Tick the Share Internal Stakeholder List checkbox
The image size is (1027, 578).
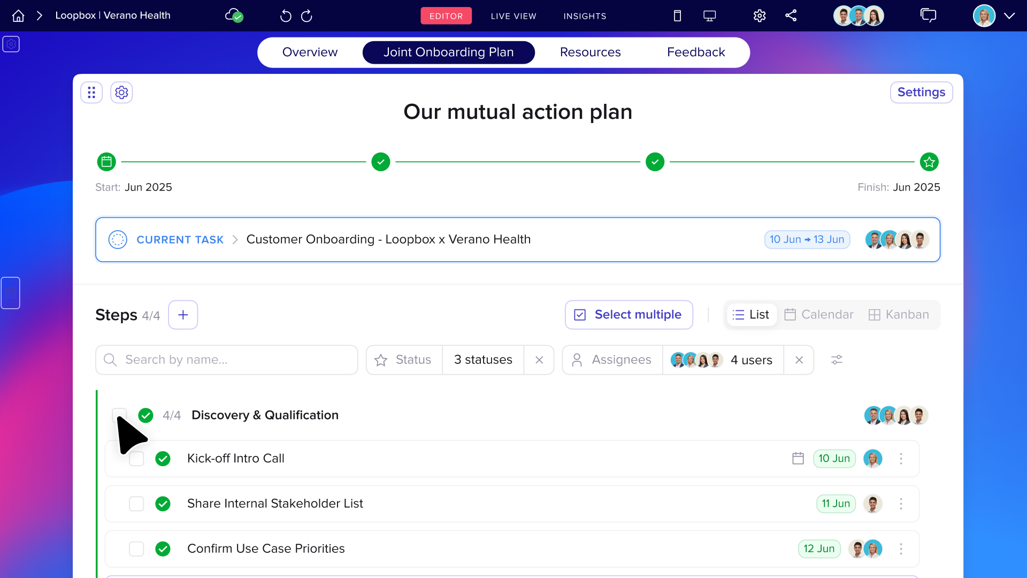click(x=136, y=504)
